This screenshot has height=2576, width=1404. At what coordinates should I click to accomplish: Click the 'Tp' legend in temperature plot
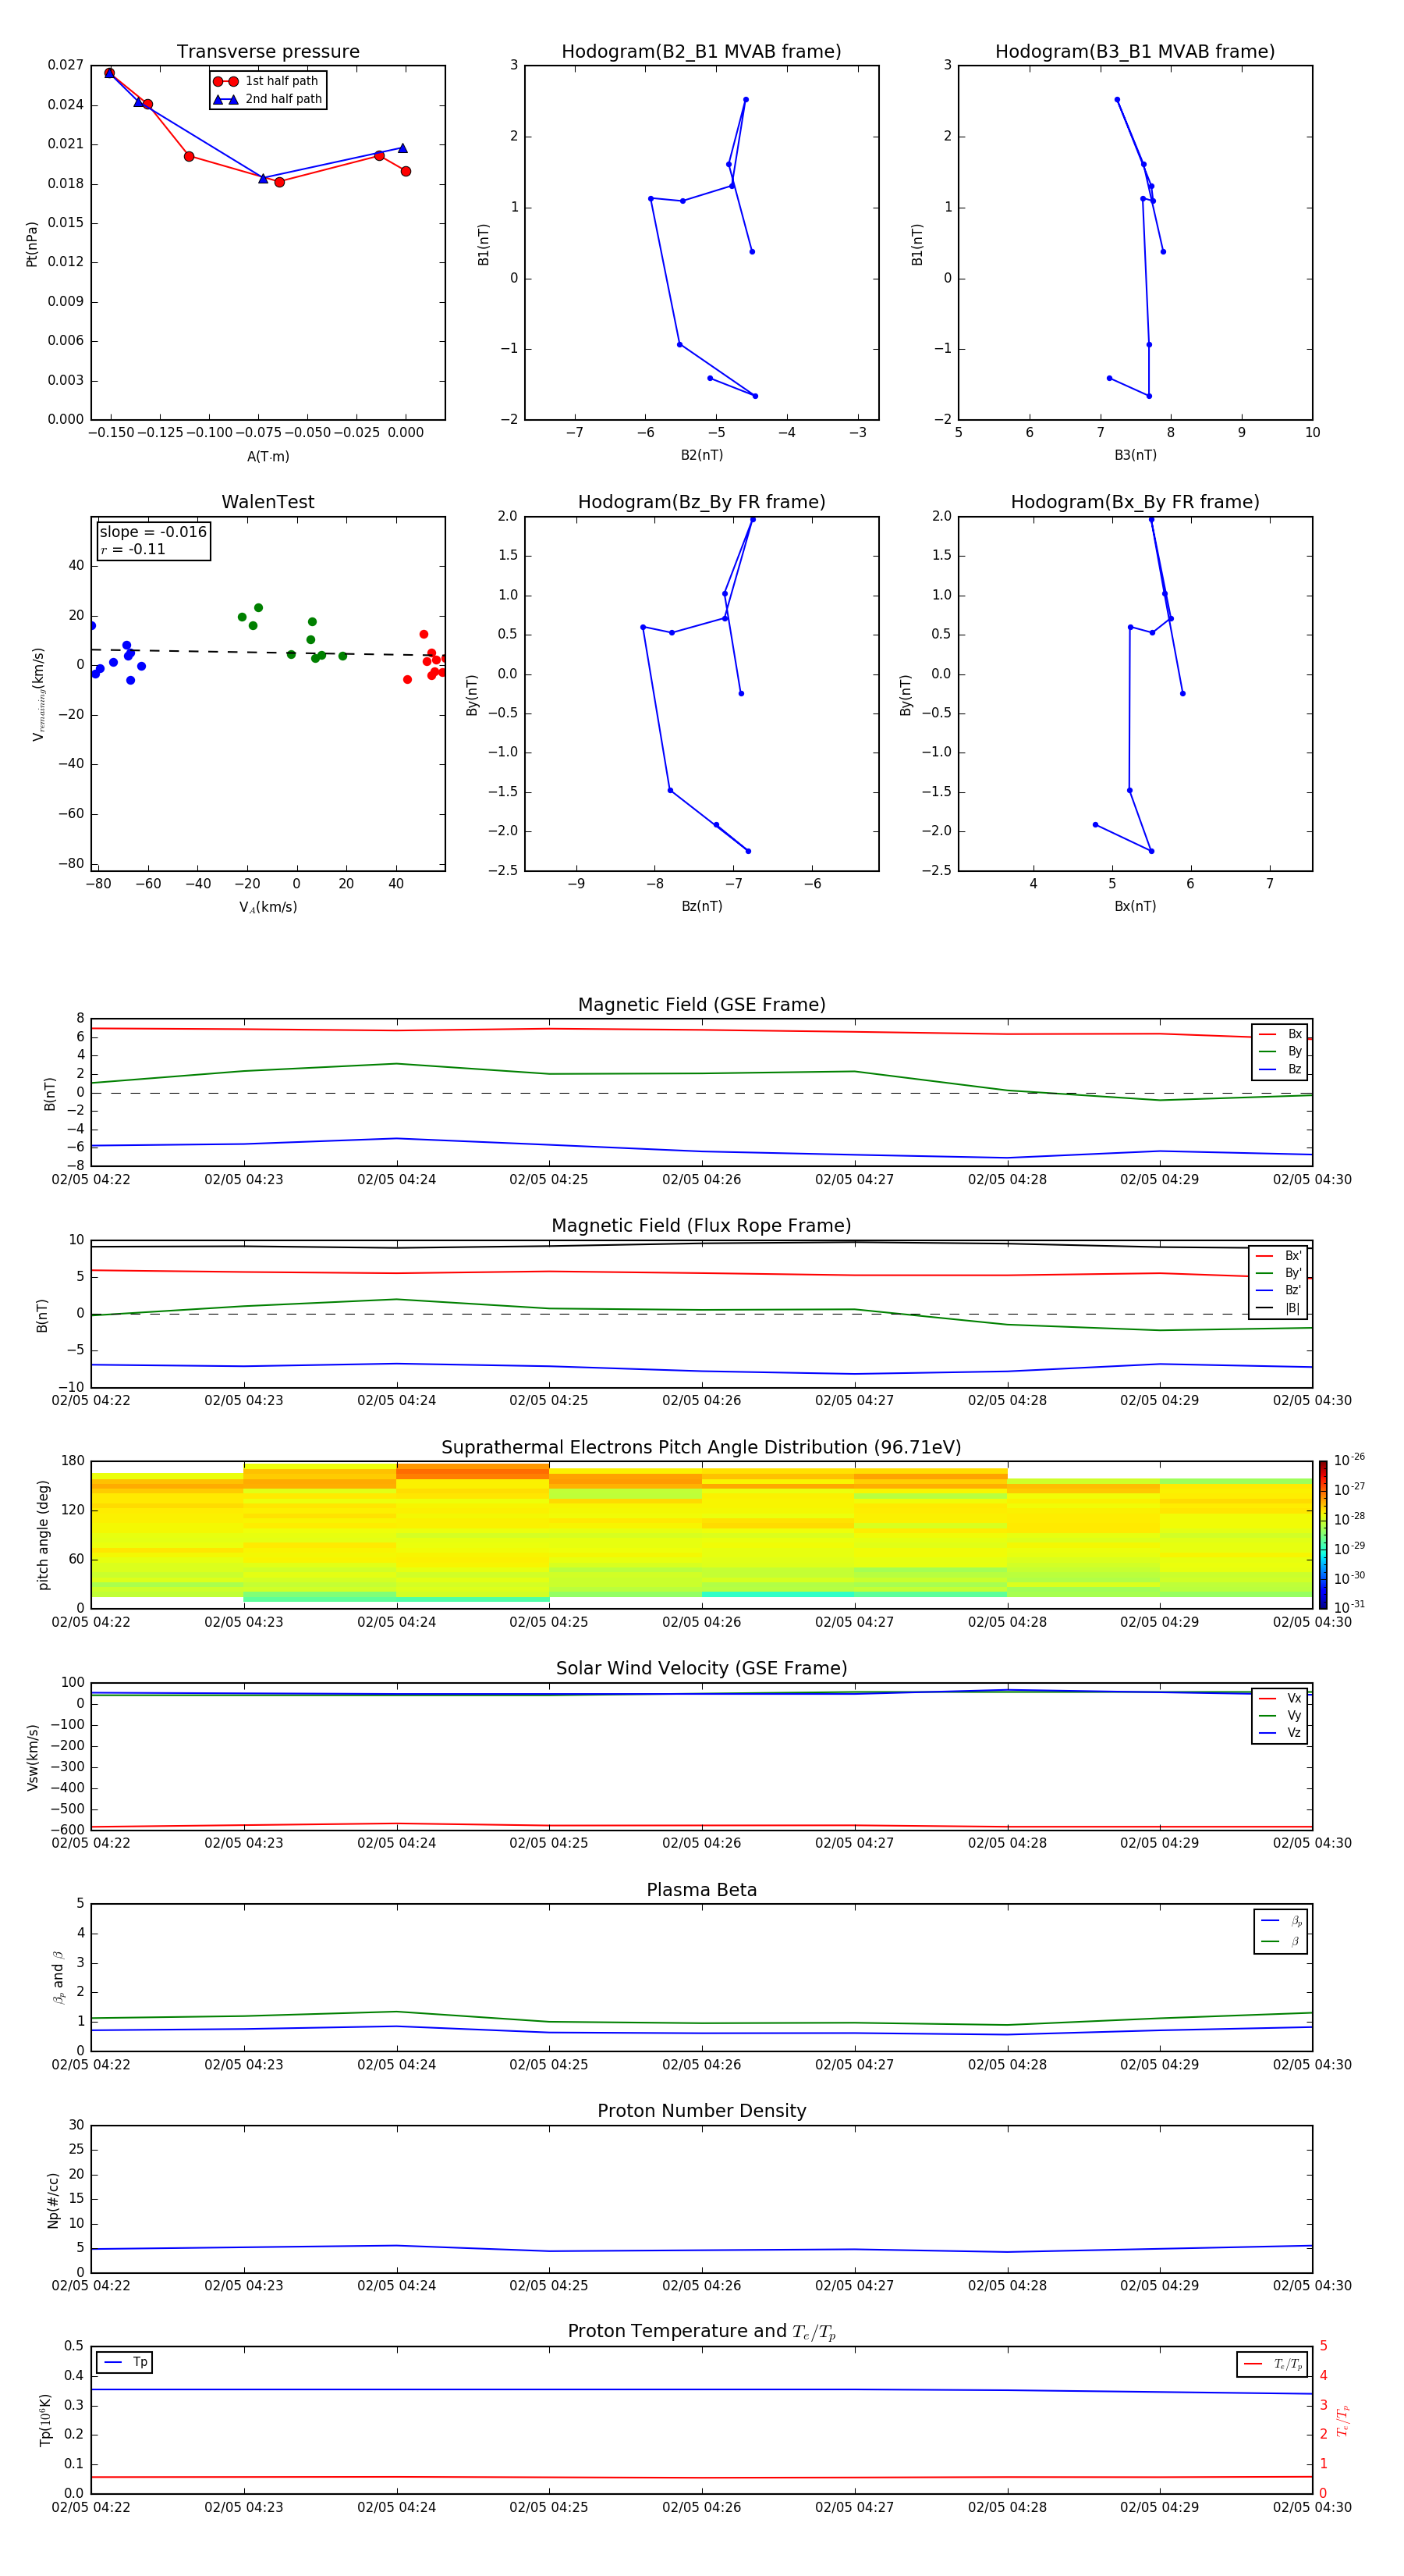pyautogui.click(x=125, y=2363)
